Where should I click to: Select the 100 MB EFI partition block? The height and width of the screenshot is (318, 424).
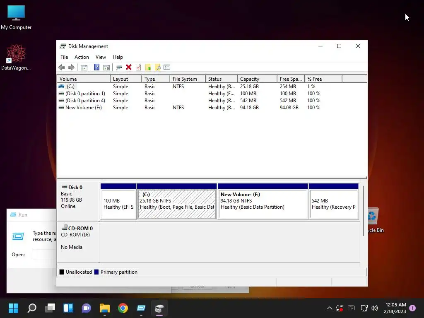click(x=118, y=201)
